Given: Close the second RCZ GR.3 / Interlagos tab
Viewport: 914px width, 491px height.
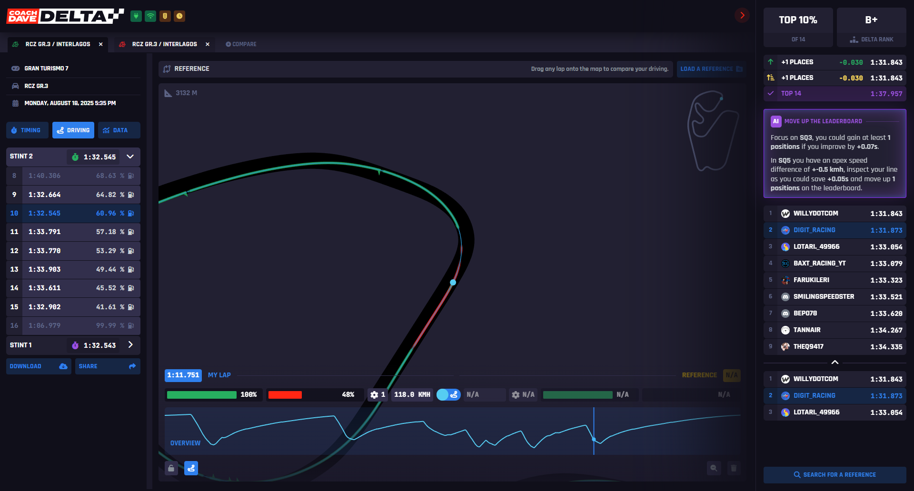Looking at the screenshot, I should tap(208, 44).
